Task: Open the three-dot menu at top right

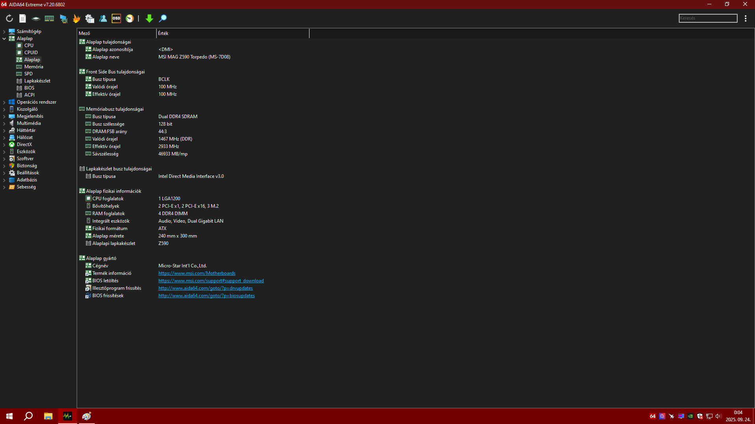Action: (746, 18)
